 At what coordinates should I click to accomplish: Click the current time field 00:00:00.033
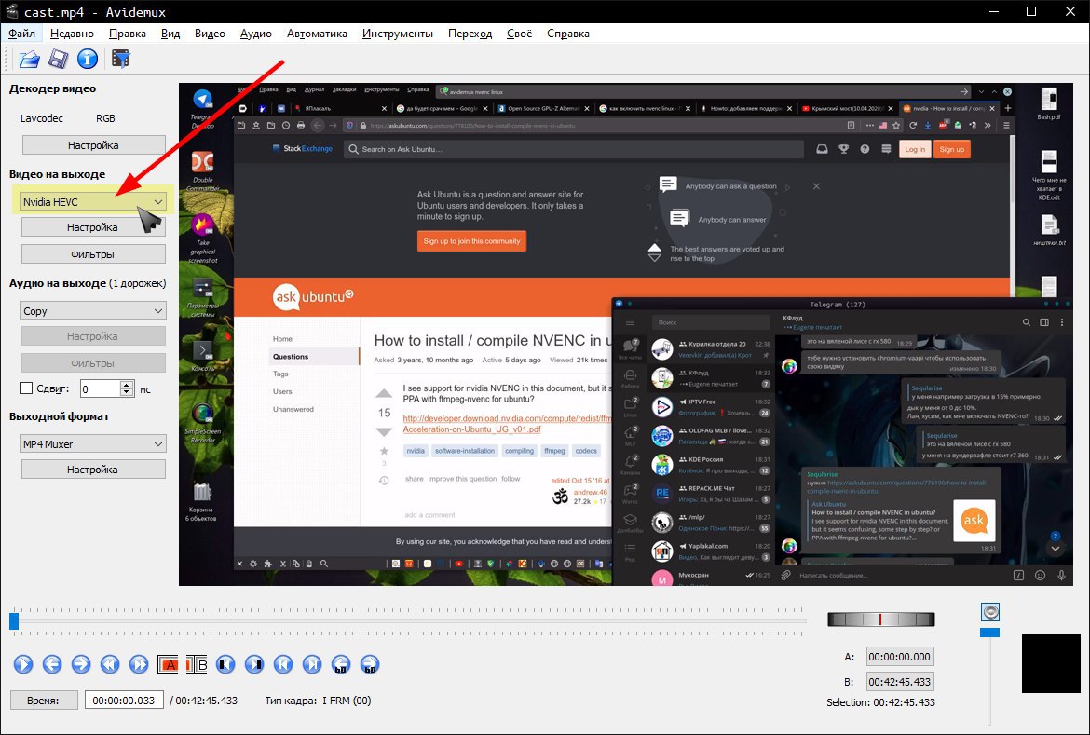pos(124,701)
